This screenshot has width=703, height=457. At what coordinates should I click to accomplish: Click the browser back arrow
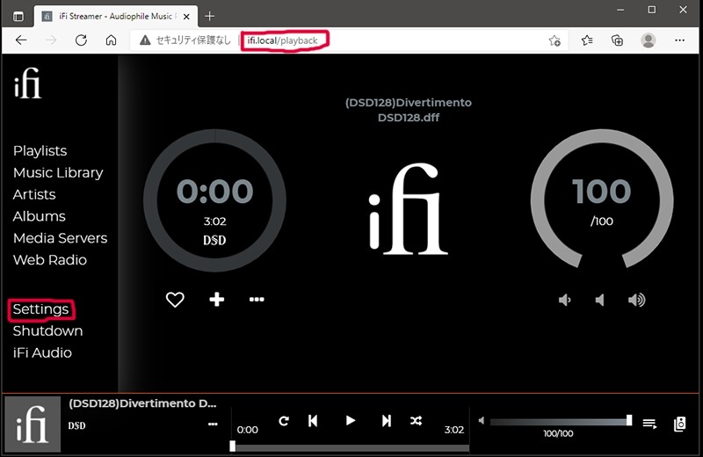pyautogui.click(x=21, y=40)
